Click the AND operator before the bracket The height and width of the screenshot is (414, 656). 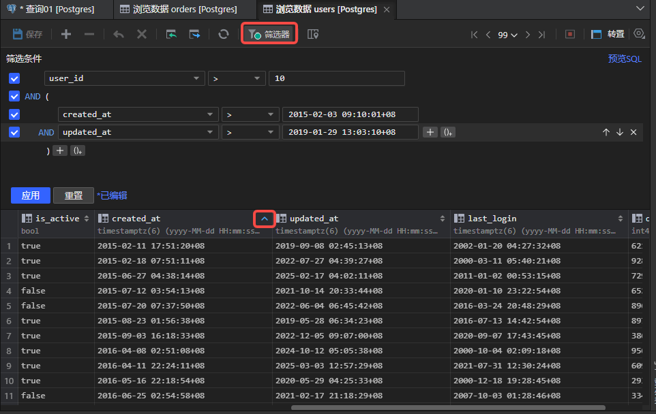point(33,97)
